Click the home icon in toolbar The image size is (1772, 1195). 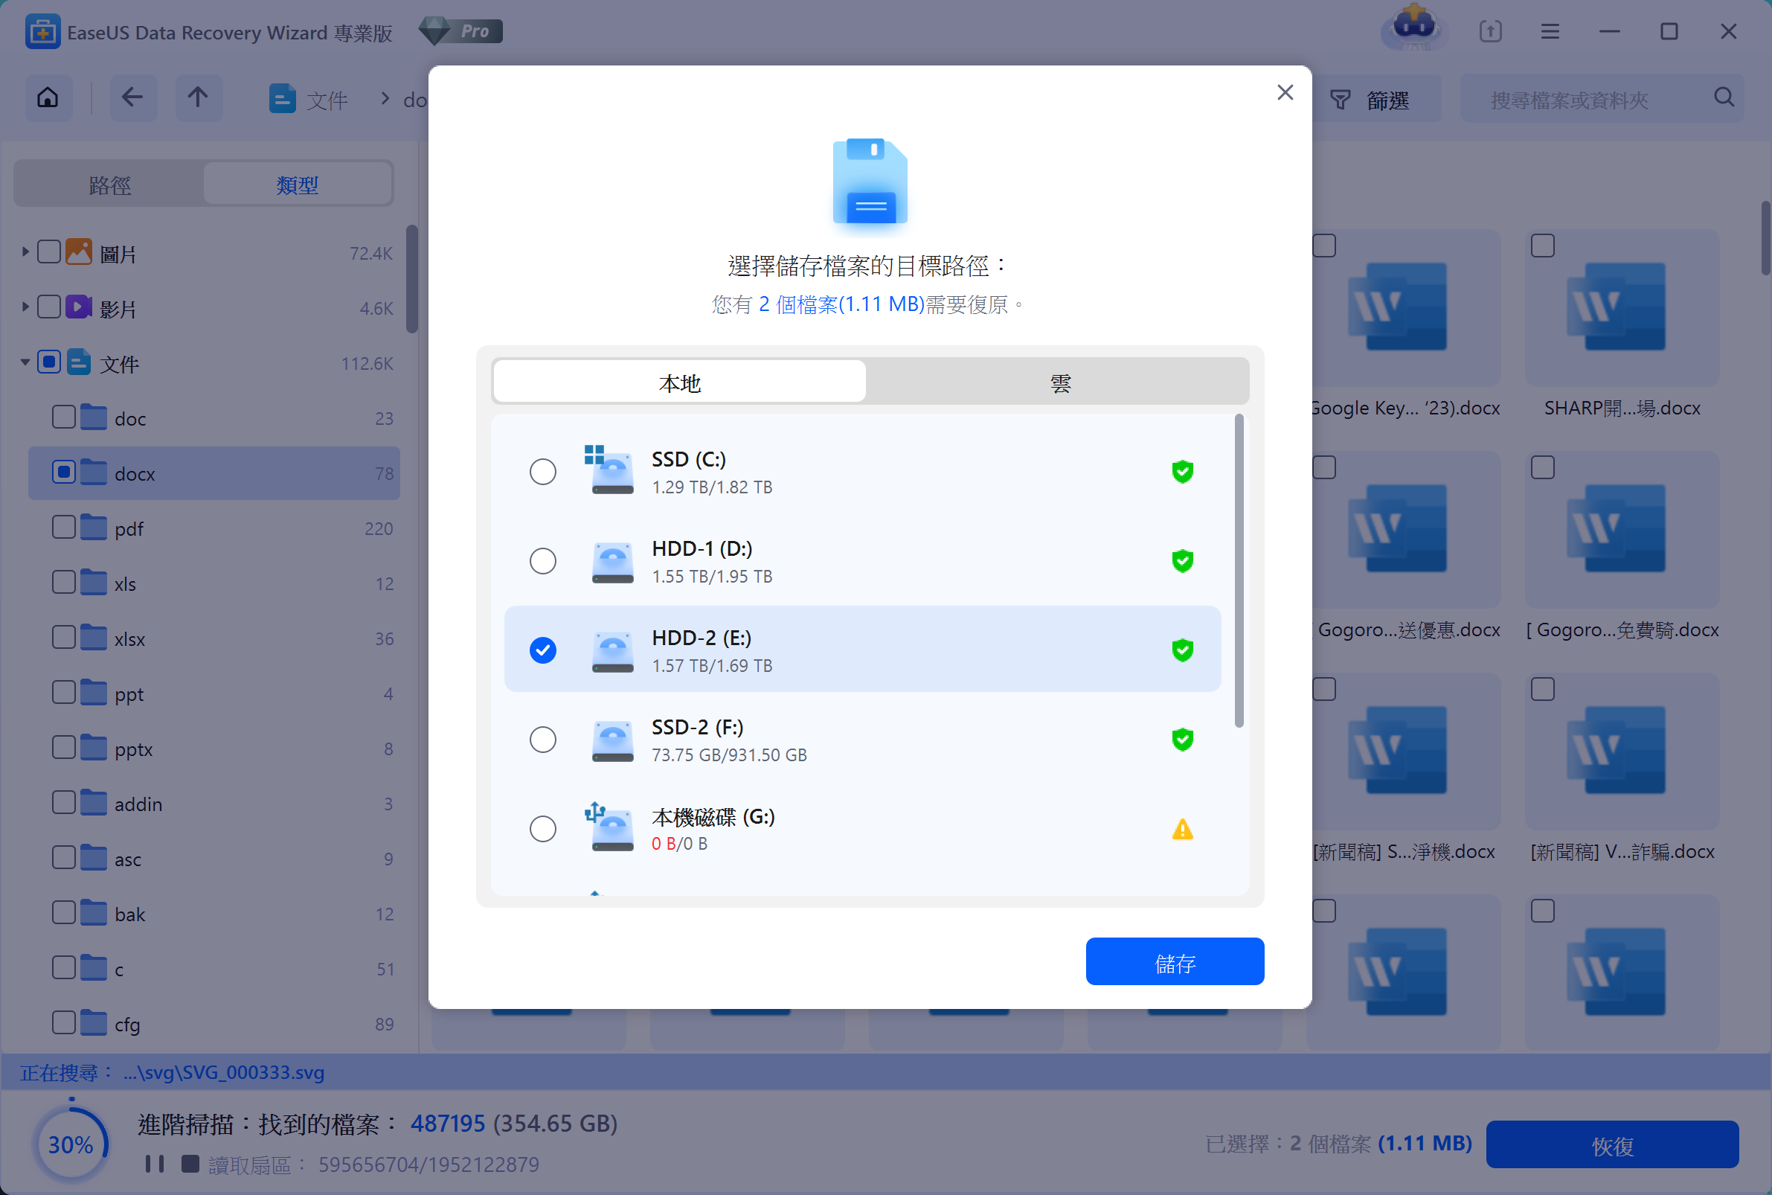(48, 97)
